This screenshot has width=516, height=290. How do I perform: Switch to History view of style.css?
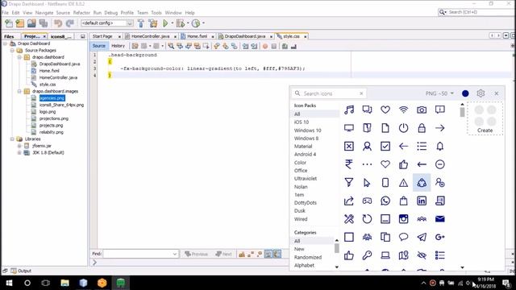tap(118, 46)
